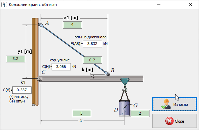The width and height of the screenshot is (199, 130).
Task: Click the crane hook app icon in title bar
Action: click(x=4, y=5)
